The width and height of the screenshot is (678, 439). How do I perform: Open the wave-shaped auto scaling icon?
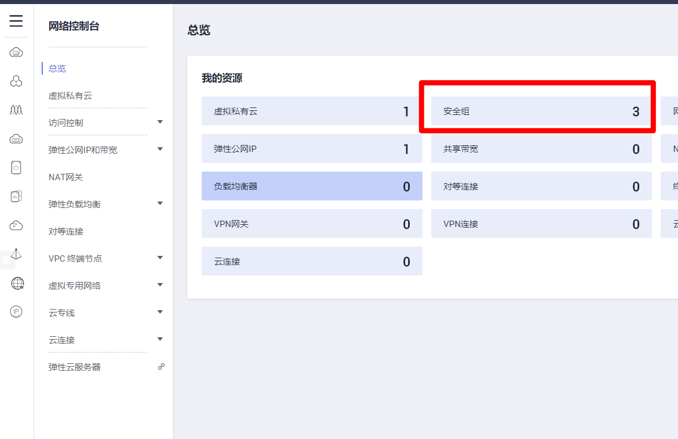(x=16, y=110)
